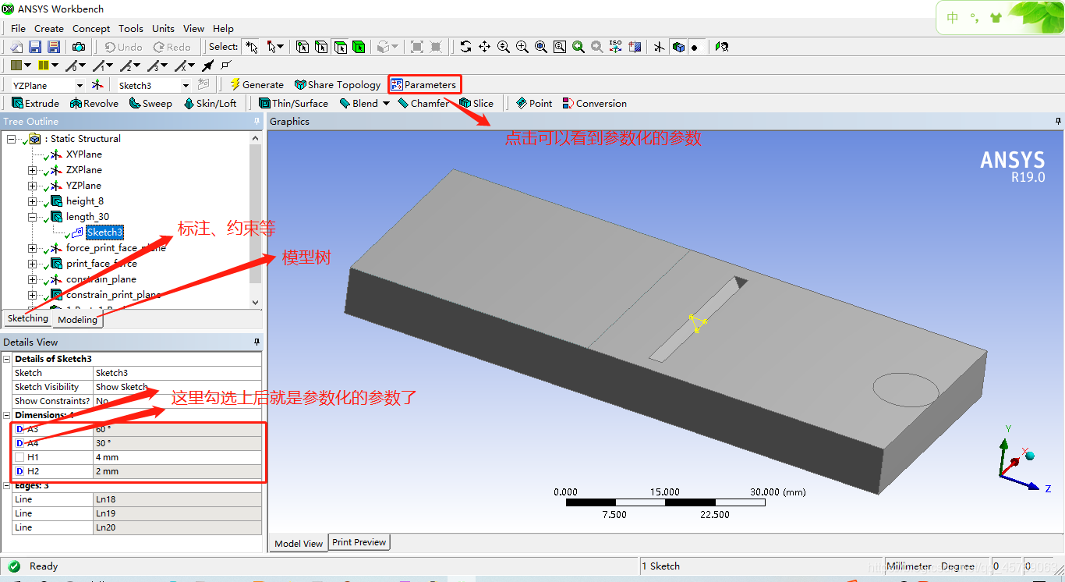
Task: Click the Share Topology tool
Action: (x=338, y=85)
